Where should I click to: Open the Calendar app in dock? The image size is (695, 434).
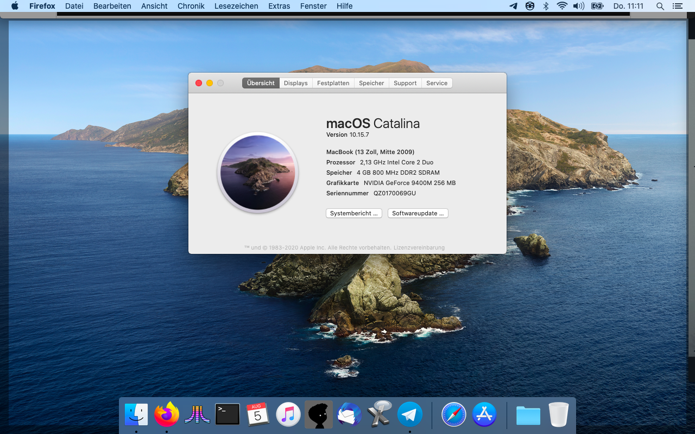tap(258, 415)
